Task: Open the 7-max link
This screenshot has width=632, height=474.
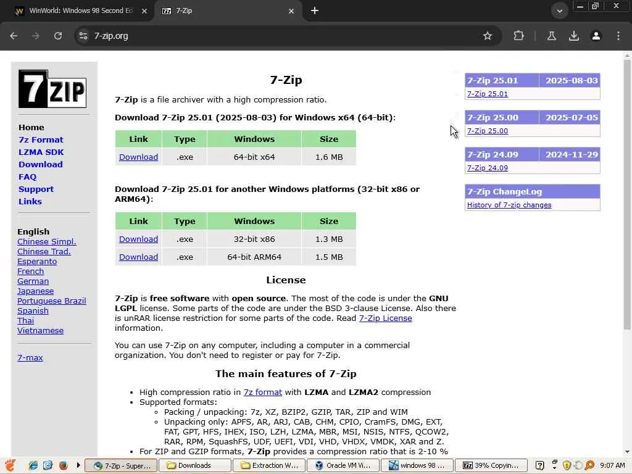Action: click(x=30, y=357)
